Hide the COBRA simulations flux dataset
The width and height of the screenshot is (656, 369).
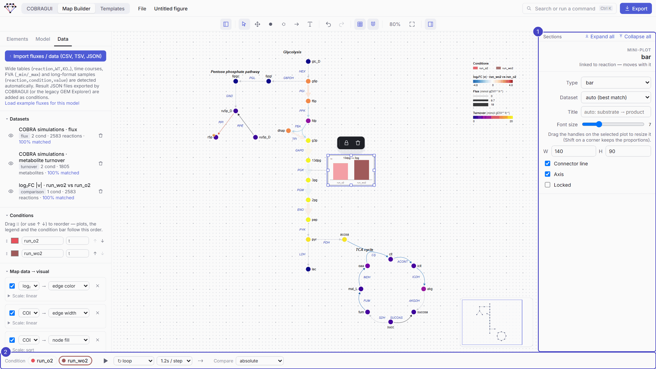(11, 136)
